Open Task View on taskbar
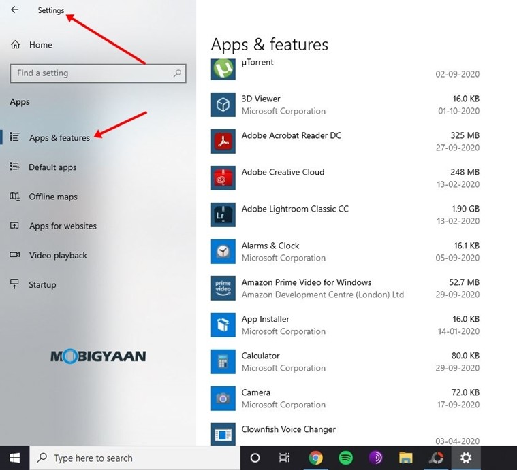The width and height of the screenshot is (517, 470). [x=284, y=458]
